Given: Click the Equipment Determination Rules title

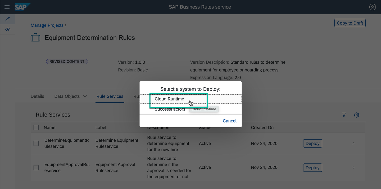Looking at the screenshot, I should [x=90, y=38].
